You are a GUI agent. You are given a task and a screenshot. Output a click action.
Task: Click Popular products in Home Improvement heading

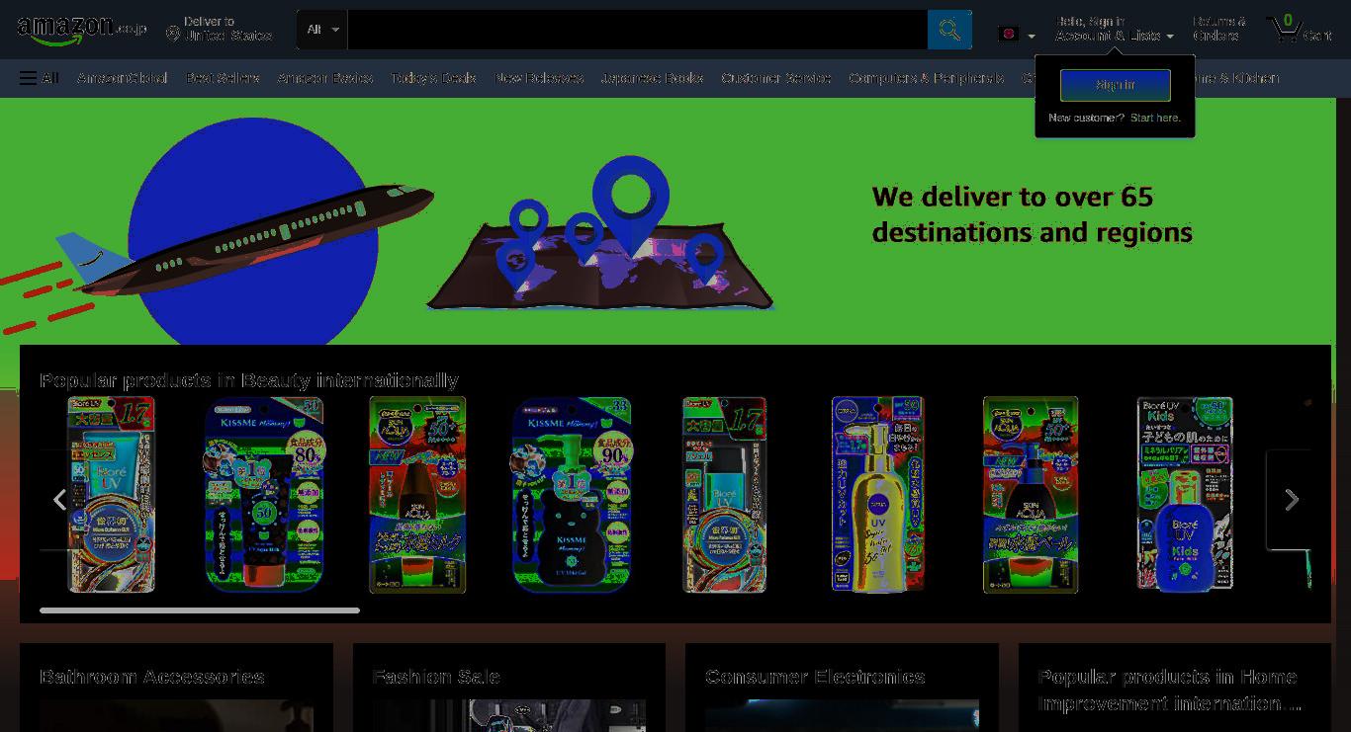(1169, 690)
